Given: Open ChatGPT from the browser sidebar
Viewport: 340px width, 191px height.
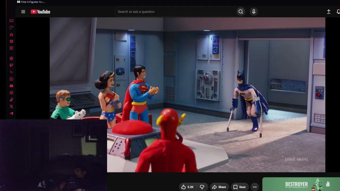Looking at the screenshot, I should (11, 58).
